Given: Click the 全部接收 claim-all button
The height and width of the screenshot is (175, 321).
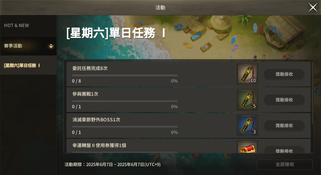Looking at the screenshot, I should 285,164.
